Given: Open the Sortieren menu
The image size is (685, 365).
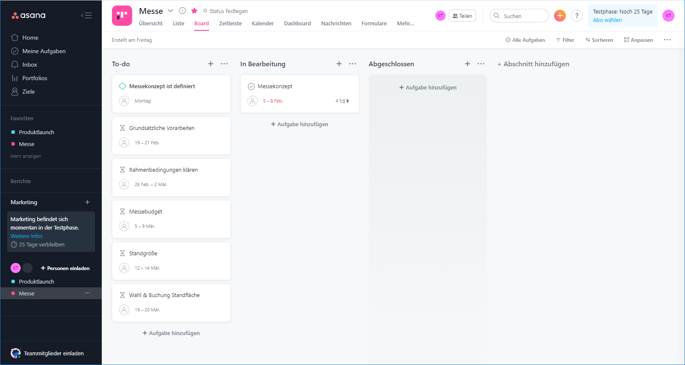Looking at the screenshot, I should (x=599, y=40).
